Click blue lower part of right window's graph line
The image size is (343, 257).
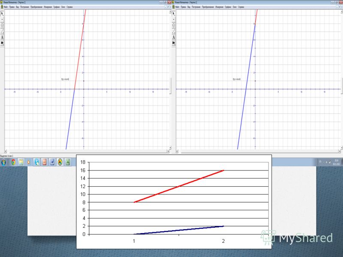246,87
